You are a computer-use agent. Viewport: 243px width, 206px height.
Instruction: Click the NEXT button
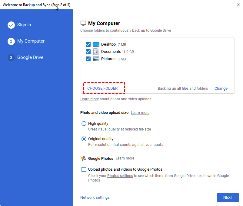pos(228,198)
